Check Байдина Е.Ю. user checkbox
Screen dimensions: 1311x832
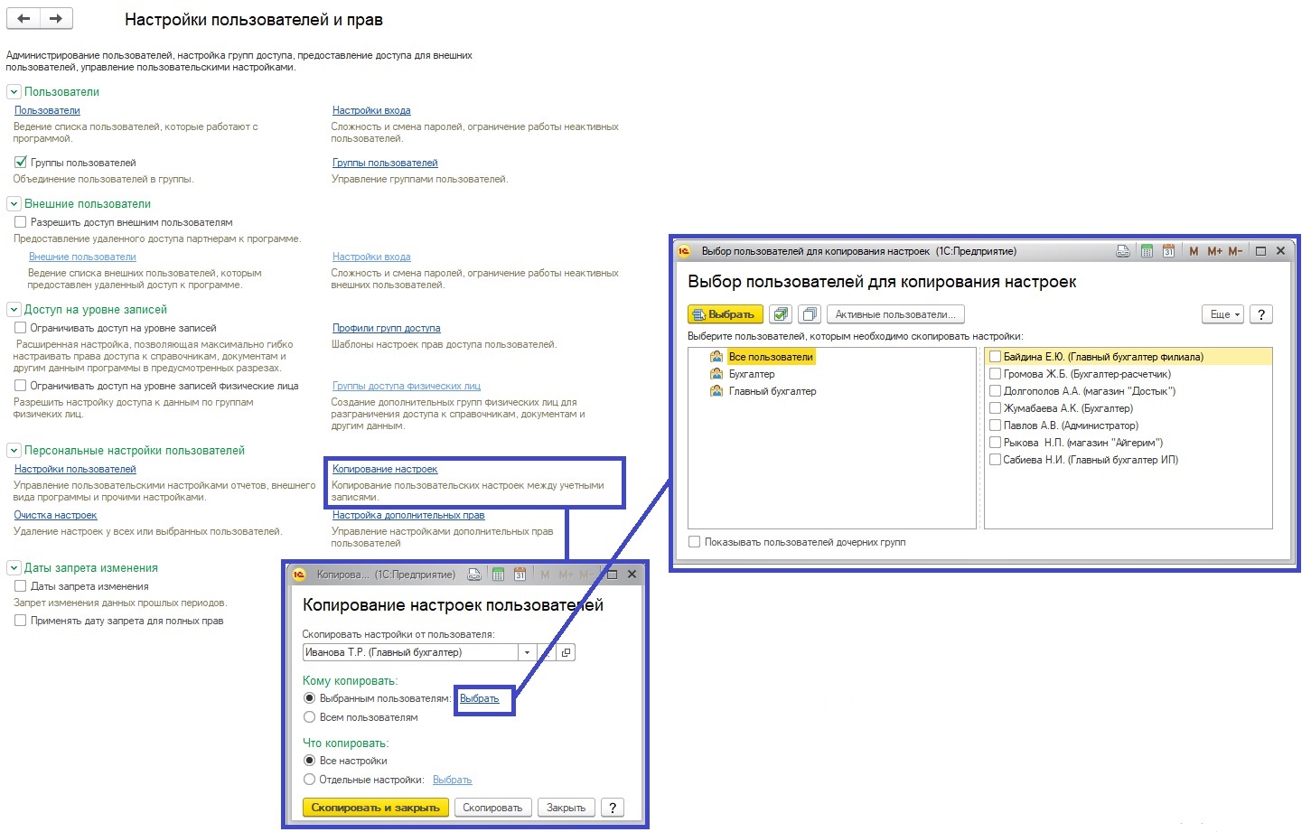(995, 357)
